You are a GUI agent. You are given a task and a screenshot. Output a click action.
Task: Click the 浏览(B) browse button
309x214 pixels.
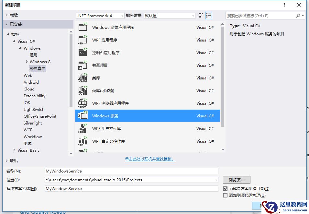pos(236,180)
